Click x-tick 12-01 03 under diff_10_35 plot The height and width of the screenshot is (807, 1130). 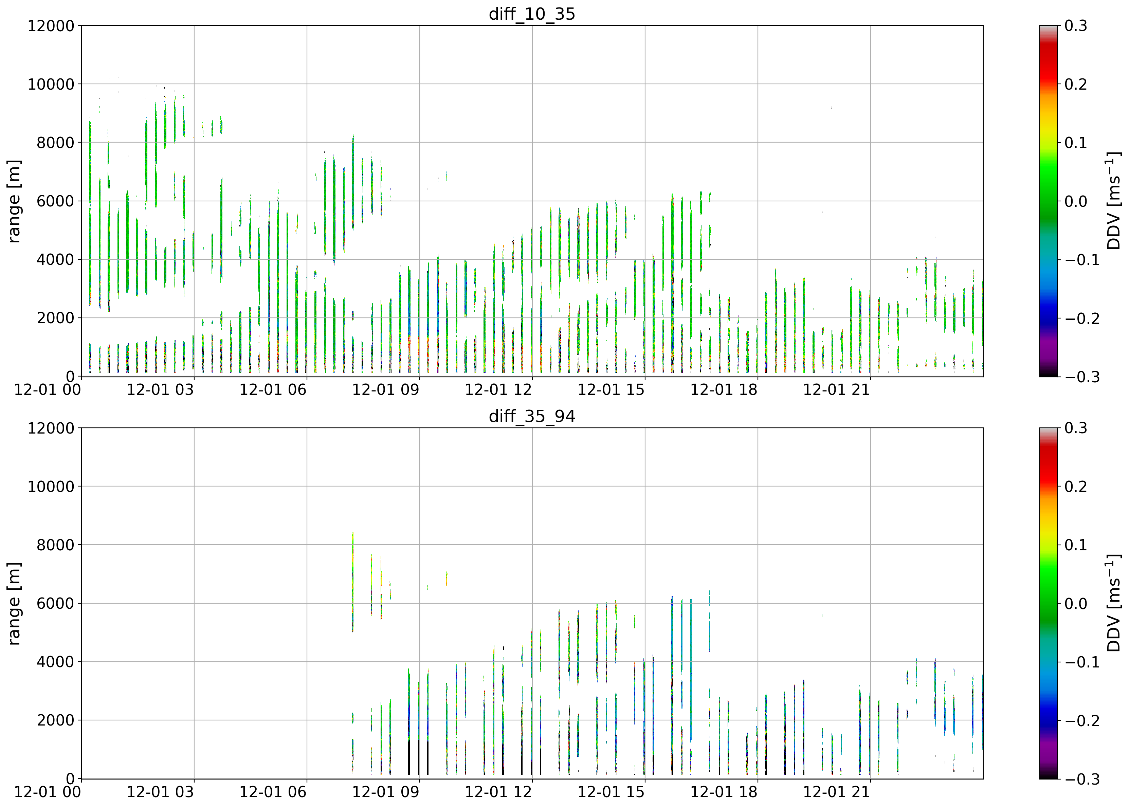(x=160, y=390)
